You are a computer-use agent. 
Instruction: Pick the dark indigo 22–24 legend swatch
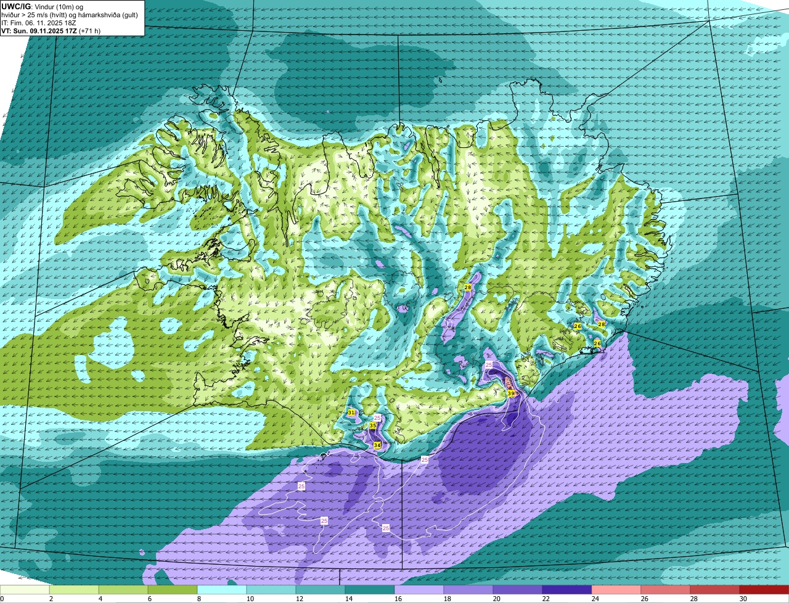coord(567,590)
